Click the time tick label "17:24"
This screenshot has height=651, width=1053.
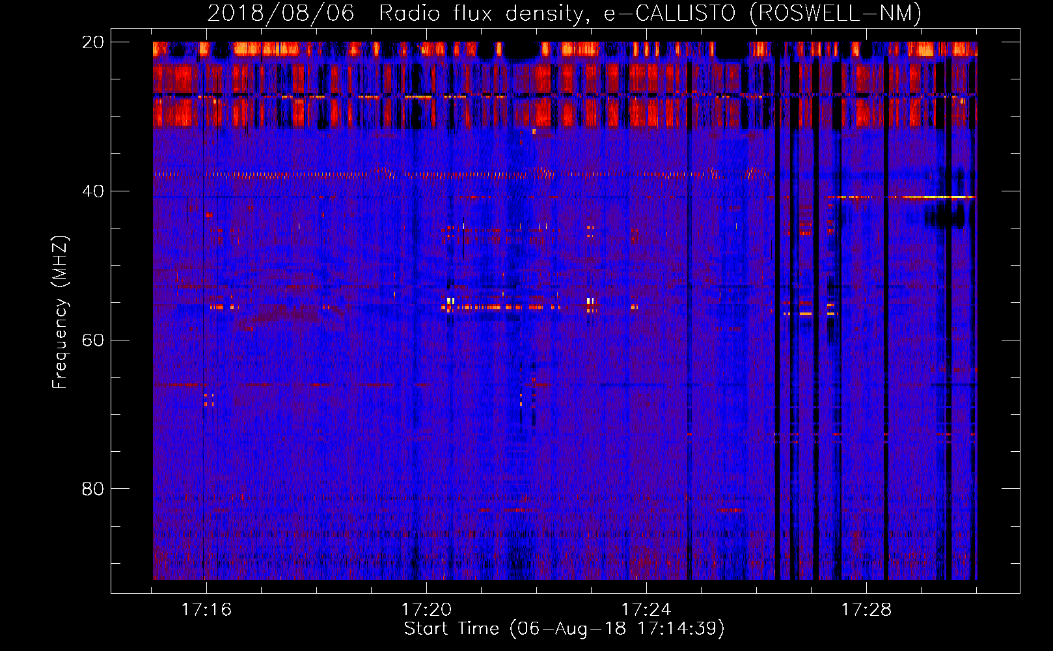(646, 610)
